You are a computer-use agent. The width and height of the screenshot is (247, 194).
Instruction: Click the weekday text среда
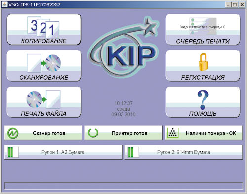123,109
